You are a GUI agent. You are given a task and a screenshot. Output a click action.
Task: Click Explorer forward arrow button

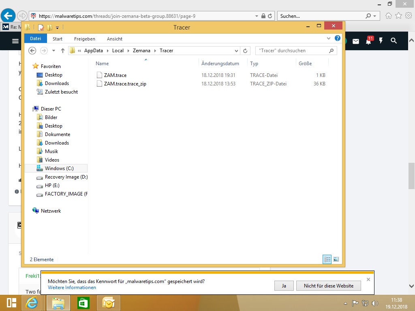pos(44,51)
